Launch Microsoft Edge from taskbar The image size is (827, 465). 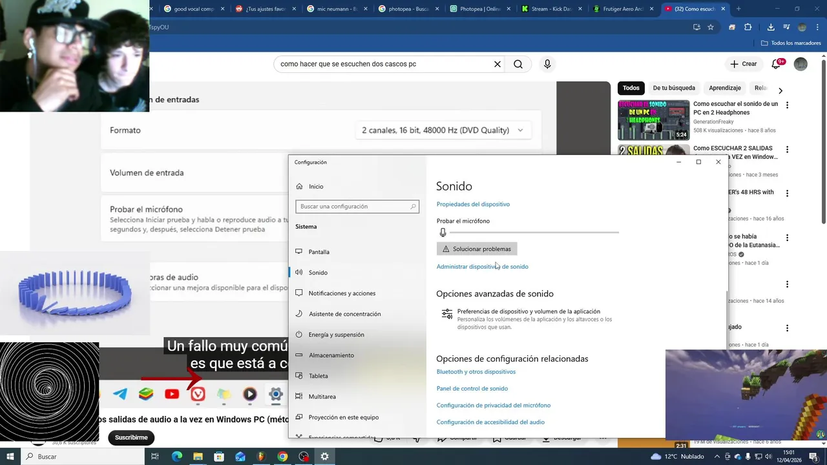tap(176, 457)
